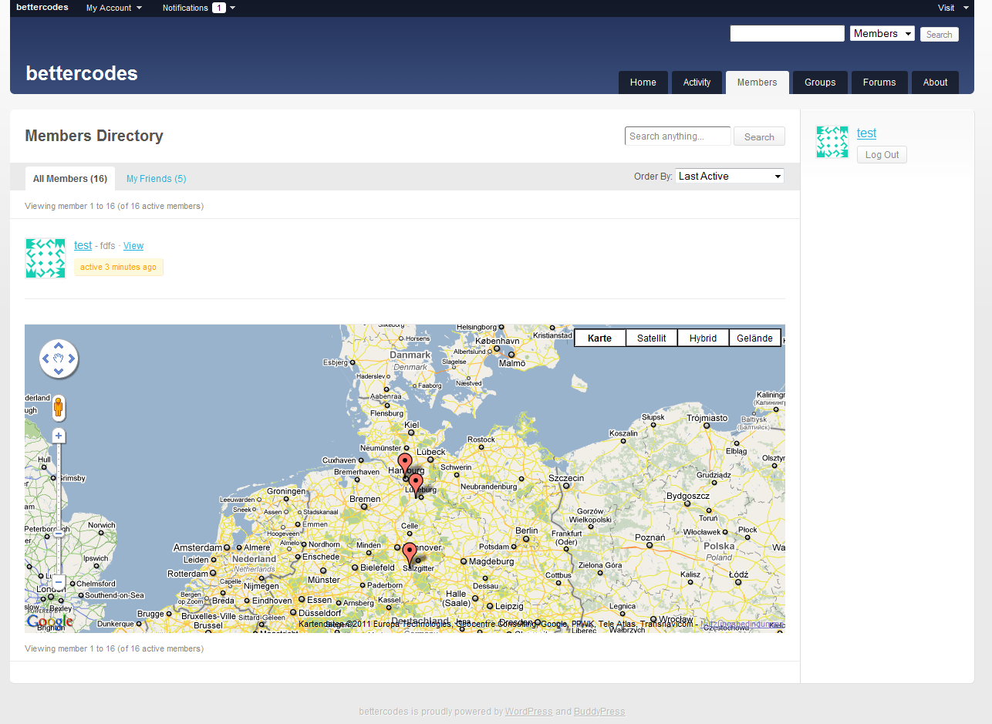Zoom in with the map plus button
Viewport: 992px width, 724px height.
[59, 436]
